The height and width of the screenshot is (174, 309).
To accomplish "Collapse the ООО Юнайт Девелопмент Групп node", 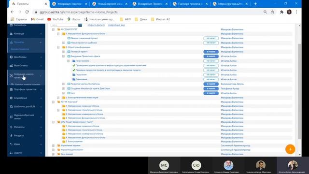I will tap(53, 122).
